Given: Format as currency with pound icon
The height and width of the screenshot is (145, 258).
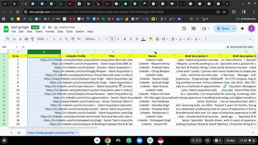Looking at the screenshot, I should click(x=54, y=39).
